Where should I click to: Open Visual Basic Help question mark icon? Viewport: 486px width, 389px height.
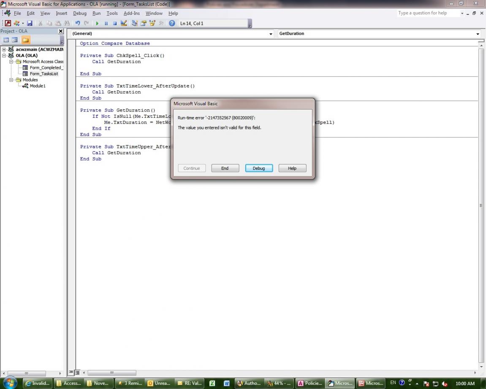[172, 23]
